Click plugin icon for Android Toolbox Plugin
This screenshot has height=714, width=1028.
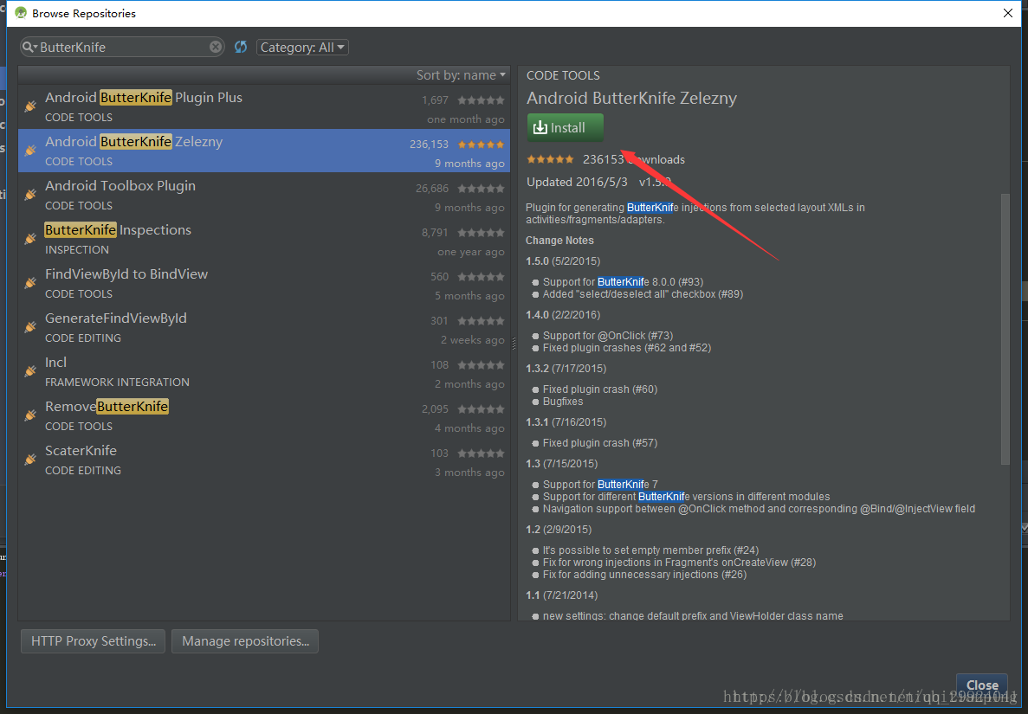point(31,195)
